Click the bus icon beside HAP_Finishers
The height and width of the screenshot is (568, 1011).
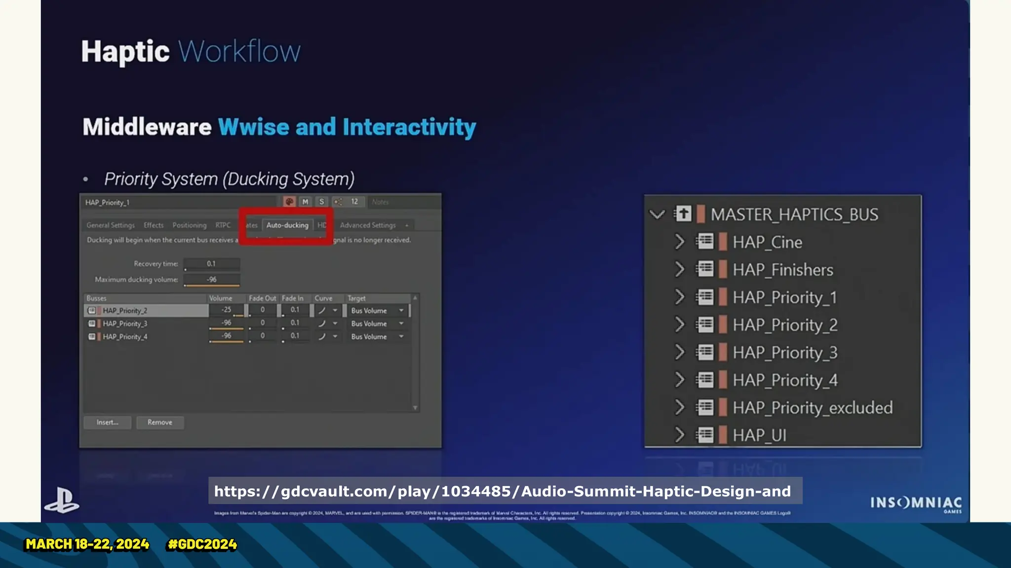coord(705,269)
